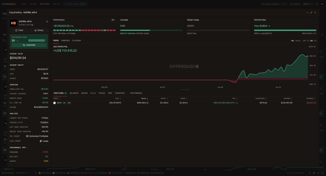Click the Leverage 0.9X progress bar
Image resolution: width=326 pixels, height=176 pixels.
coord(151,30)
